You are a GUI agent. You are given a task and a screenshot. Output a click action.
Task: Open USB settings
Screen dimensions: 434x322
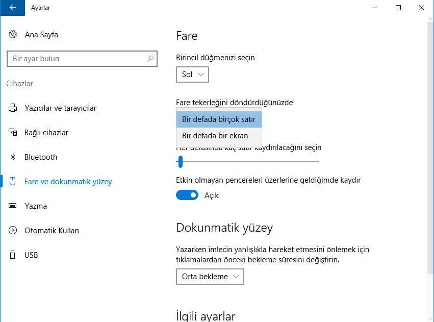(32, 255)
